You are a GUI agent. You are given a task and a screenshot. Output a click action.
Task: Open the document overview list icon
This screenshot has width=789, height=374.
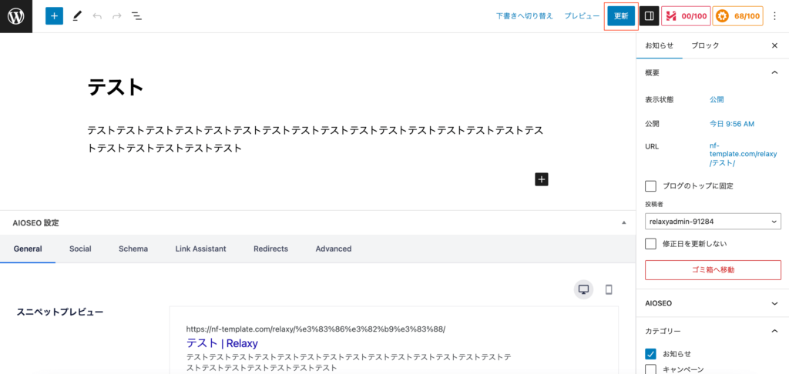[x=136, y=16]
